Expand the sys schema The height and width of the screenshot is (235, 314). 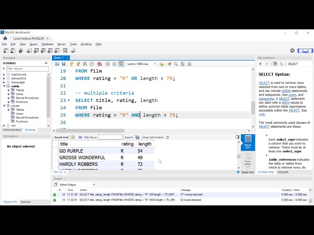pos(4,125)
